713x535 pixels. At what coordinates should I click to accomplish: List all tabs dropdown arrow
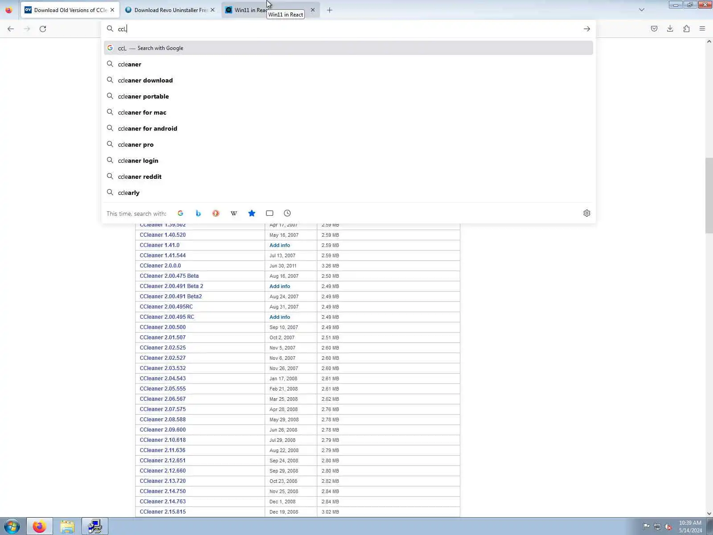[642, 10]
